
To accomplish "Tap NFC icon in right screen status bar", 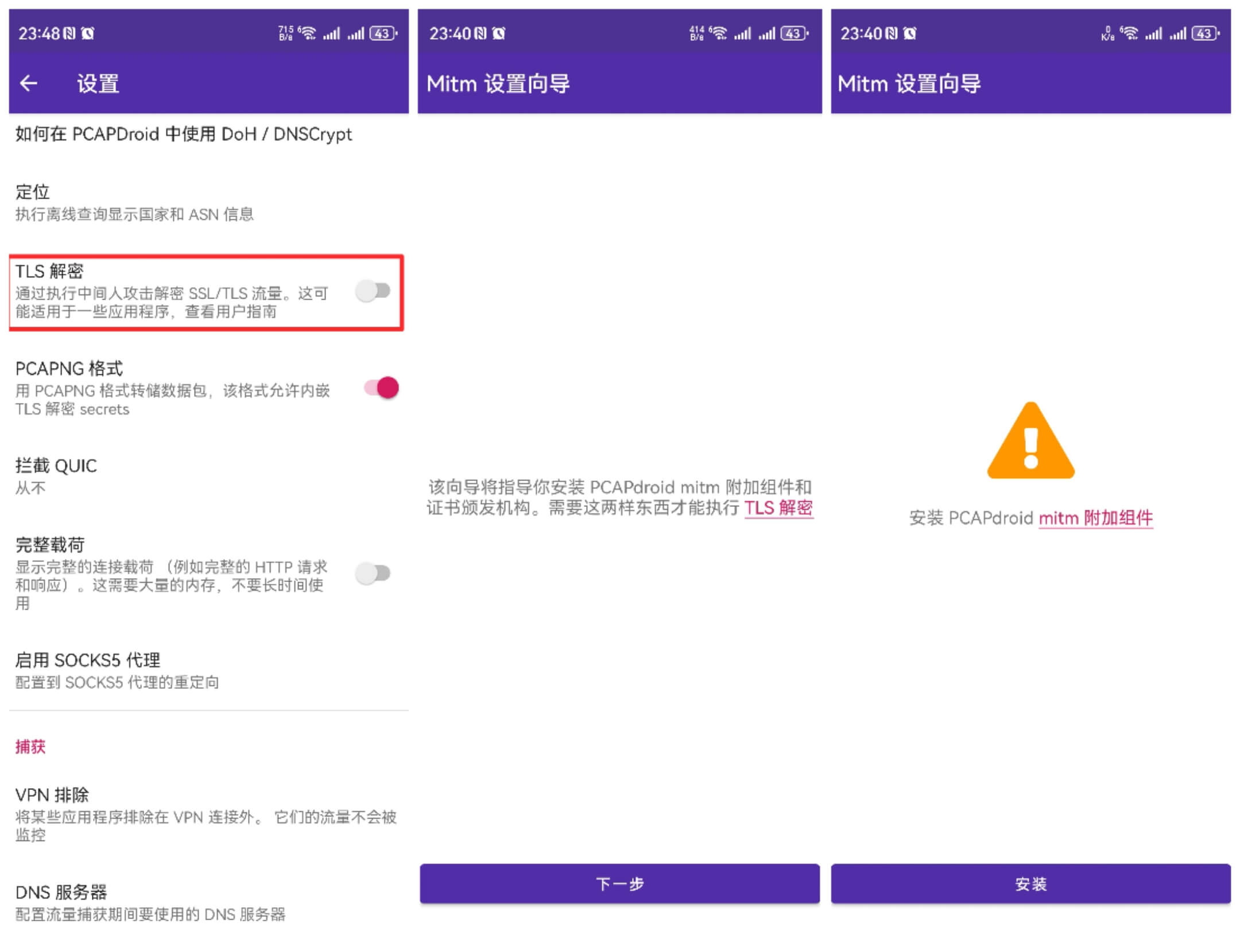I will [892, 33].
